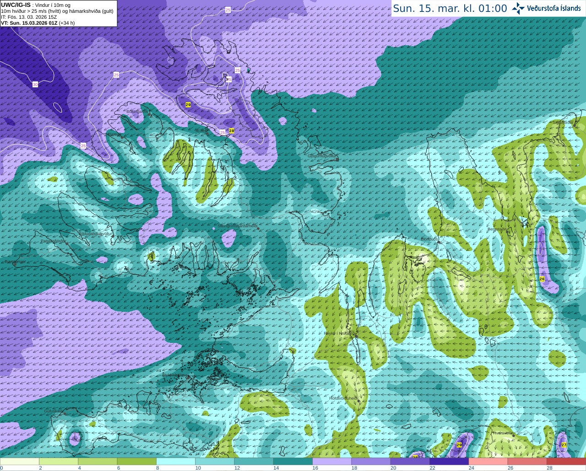Click the IT: Fös. 13. 03. 2026 15Z line
This screenshot has height=471, width=586.
pyautogui.click(x=29, y=17)
